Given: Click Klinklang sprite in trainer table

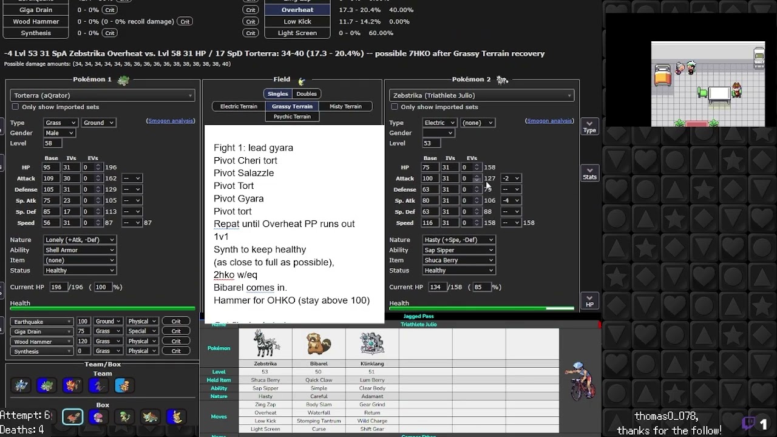Looking at the screenshot, I should [x=372, y=345].
